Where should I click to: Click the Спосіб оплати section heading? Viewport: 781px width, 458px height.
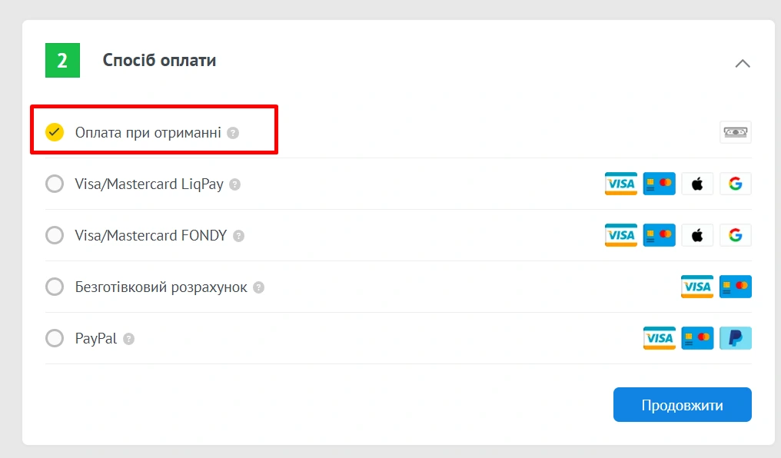pyautogui.click(x=159, y=61)
